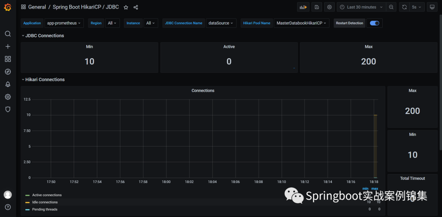Image resolution: width=442 pixels, height=217 pixels.
Task: Open the Last 30 minutes time picker
Action: [x=362, y=7]
